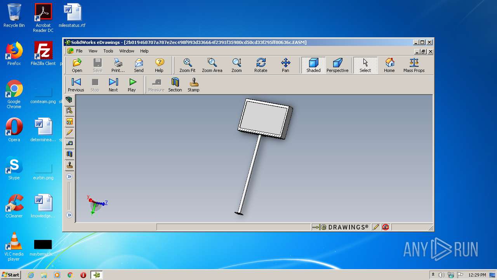The image size is (497, 280).
Task: Click the Windows Start button
Action: (11, 275)
